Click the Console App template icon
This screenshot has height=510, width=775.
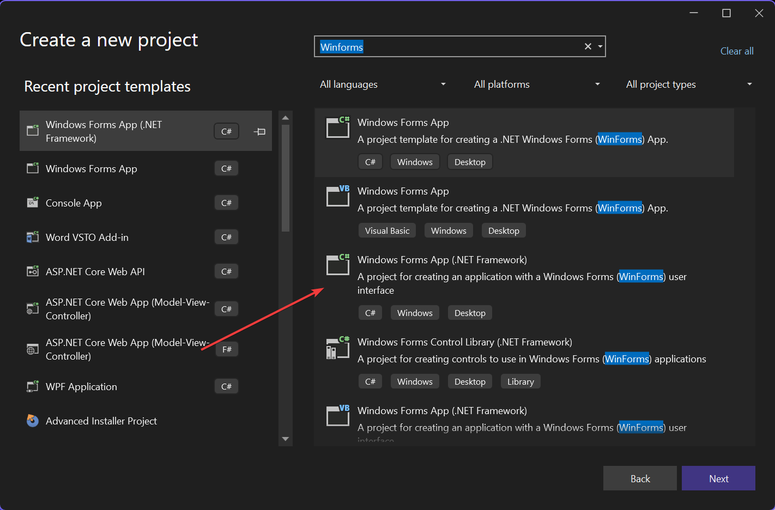coord(33,202)
